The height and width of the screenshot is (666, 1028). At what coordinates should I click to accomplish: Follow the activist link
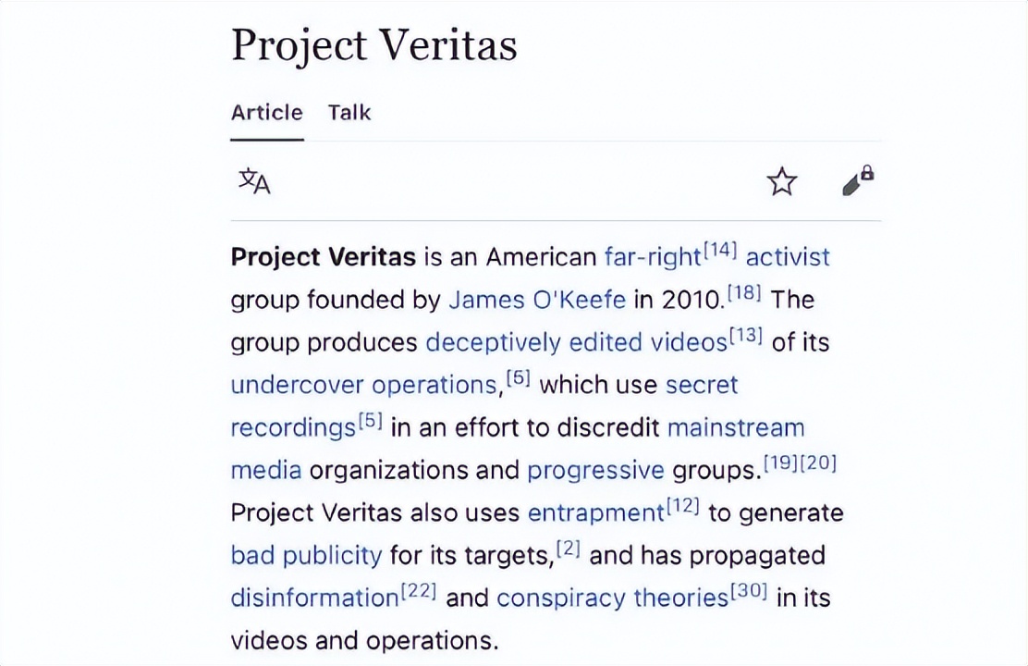(788, 257)
